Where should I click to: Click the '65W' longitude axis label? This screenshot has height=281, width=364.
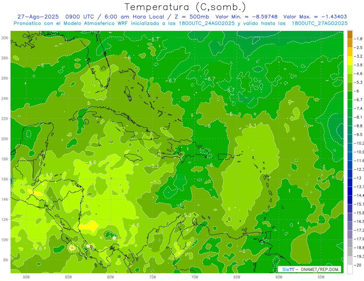237,277
